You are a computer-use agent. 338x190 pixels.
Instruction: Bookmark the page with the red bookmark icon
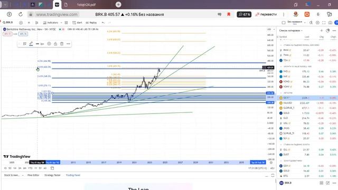pos(229,14)
